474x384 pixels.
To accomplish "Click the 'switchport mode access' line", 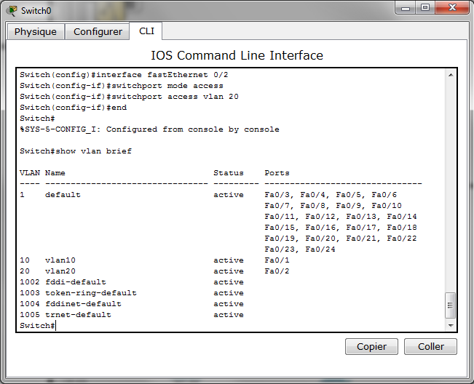I will tap(122, 86).
